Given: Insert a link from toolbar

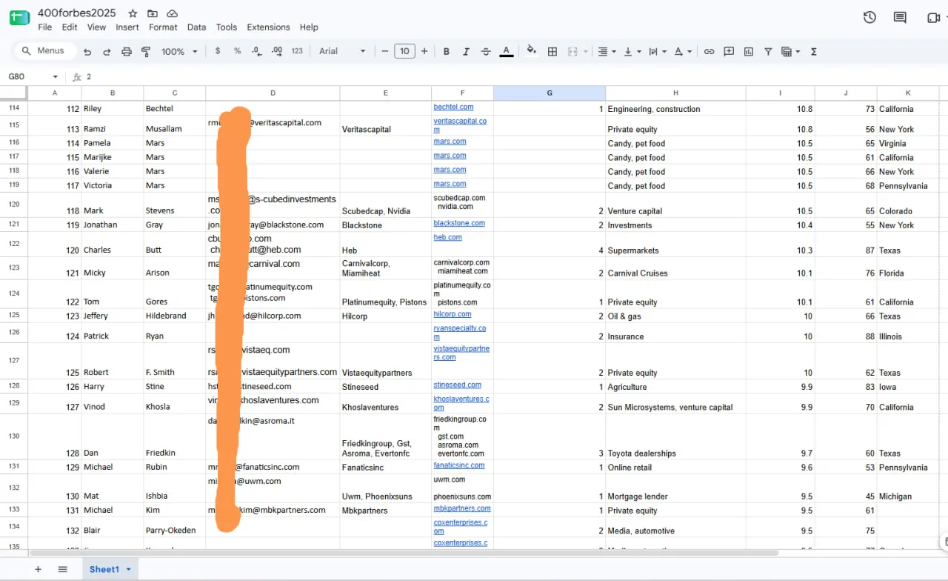Looking at the screenshot, I should 709,51.
